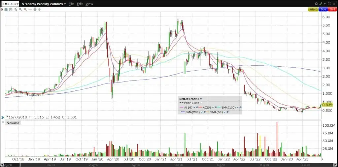Open the File menu
The width and height of the screenshot is (338, 167).
[71, 4]
